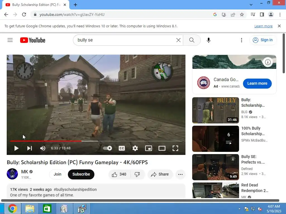
Task: Share this page from address bar
Action: coord(233,14)
